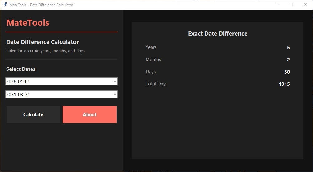Click the Years value 5
The width and height of the screenshot is (313, 172).
288,48
